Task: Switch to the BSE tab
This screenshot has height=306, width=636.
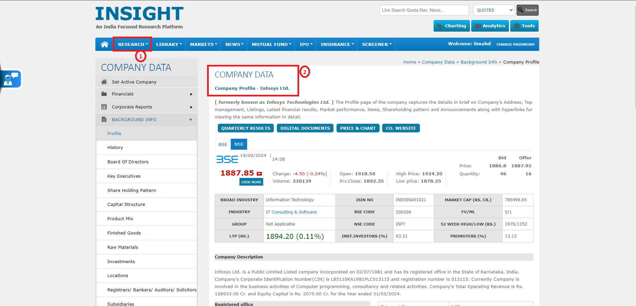Action: pyautogui.click(x=223, y=144)
